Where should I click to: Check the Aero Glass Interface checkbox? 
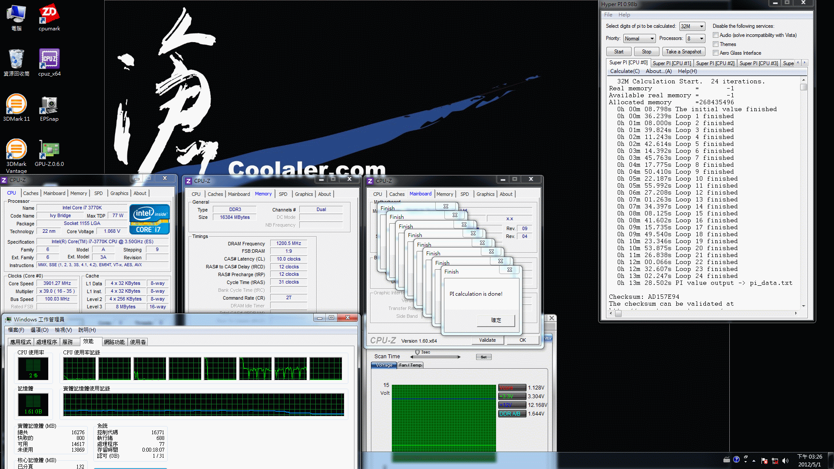715,53
